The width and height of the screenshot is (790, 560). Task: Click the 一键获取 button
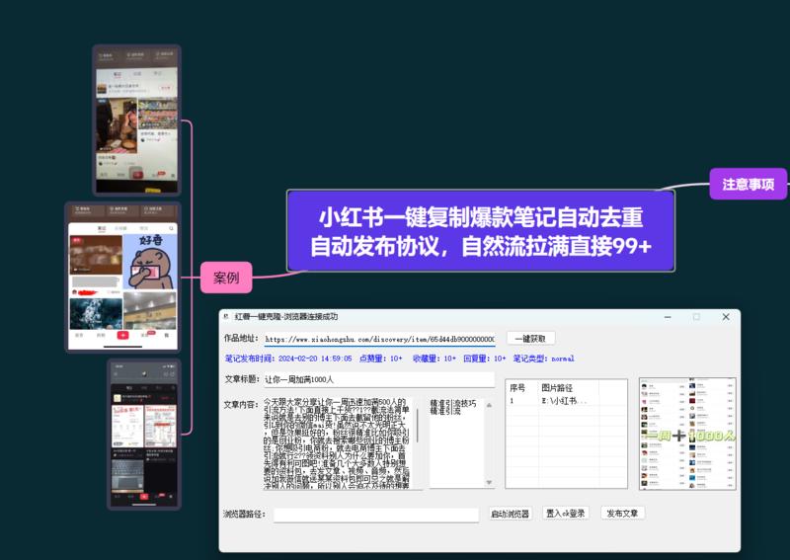tap(530, 339)
